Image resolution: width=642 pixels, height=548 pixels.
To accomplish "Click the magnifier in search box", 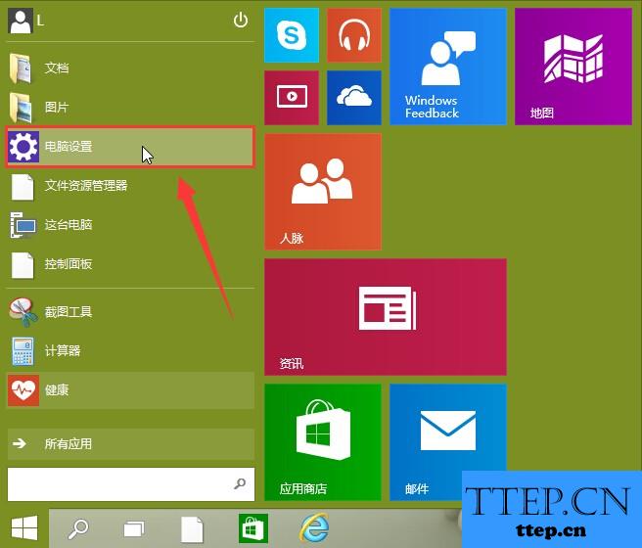I will [240, 484].
